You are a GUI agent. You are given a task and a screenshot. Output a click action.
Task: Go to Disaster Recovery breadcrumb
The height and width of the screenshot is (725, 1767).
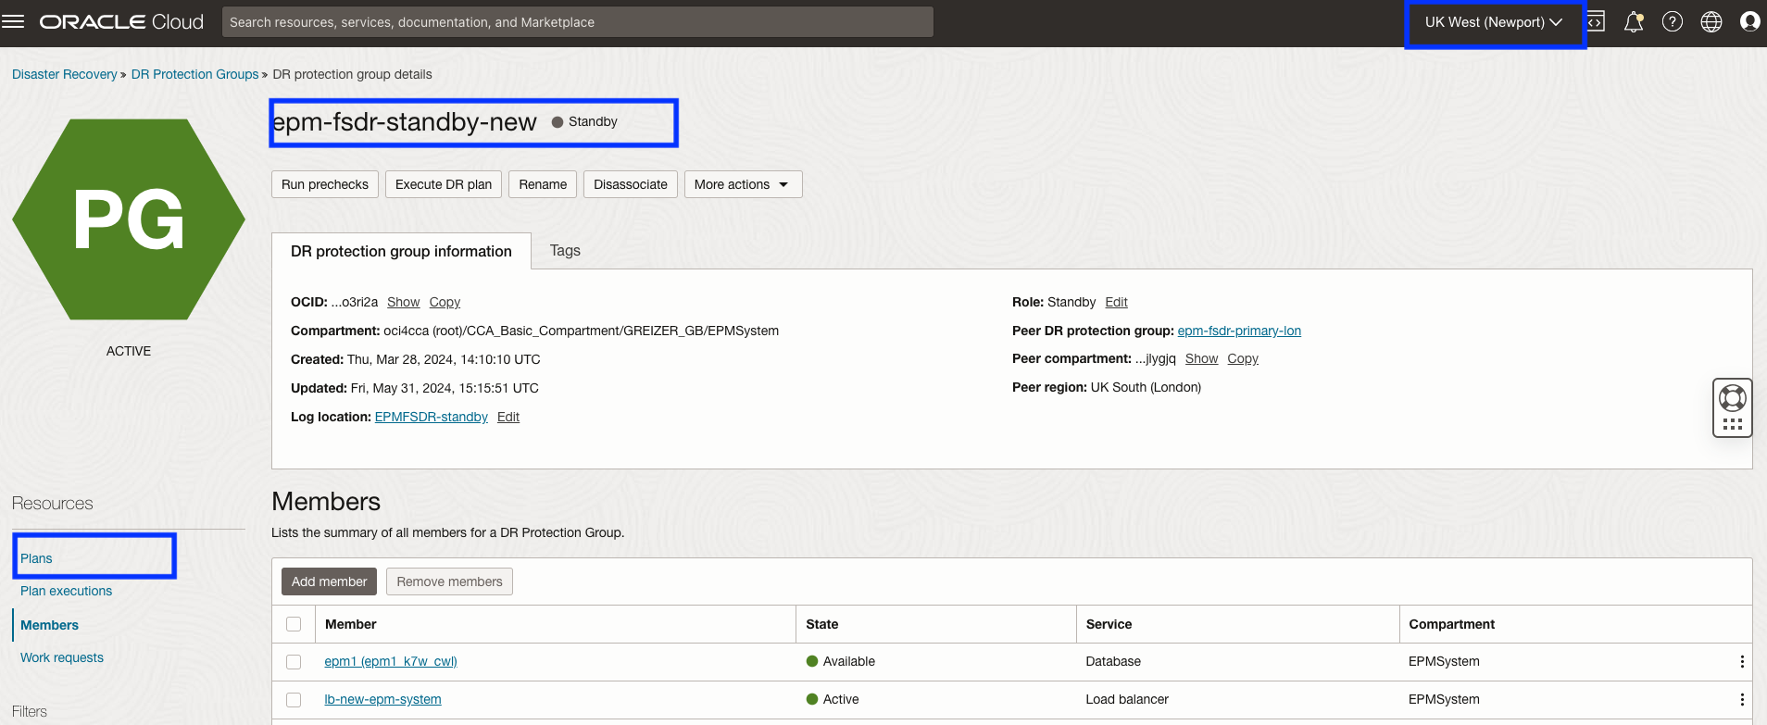pos(65,74)
